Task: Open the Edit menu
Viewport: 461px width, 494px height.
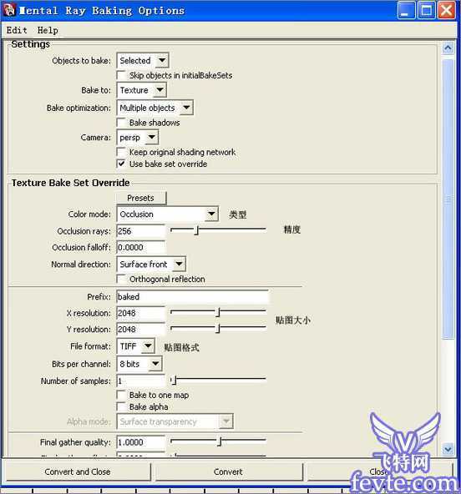Action: (17, 30)
